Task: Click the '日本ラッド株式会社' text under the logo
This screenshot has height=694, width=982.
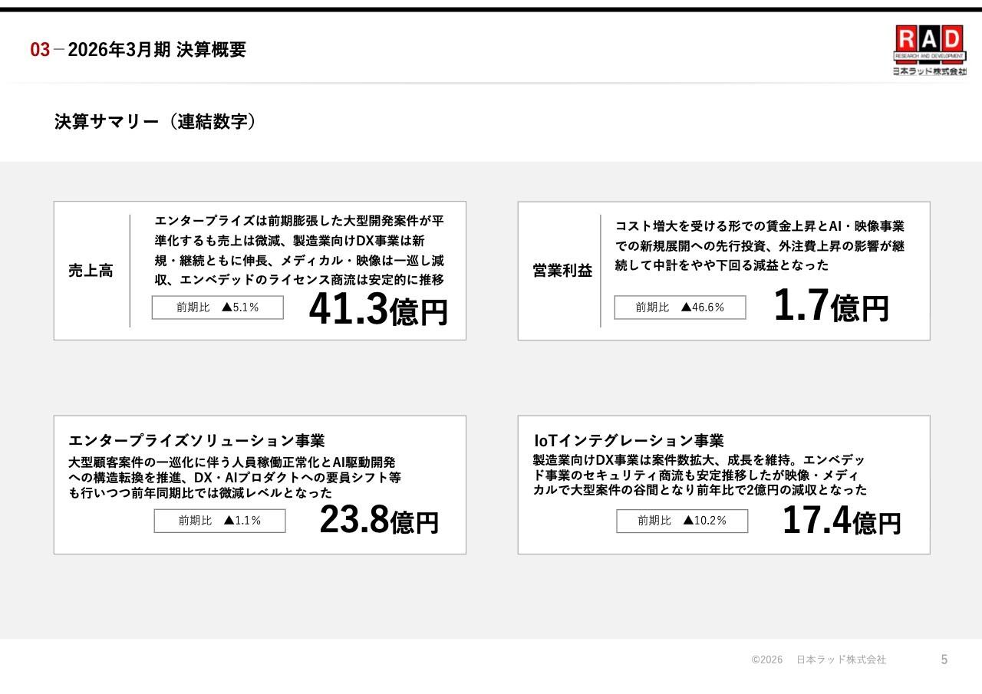Action: tap(930, 71)
